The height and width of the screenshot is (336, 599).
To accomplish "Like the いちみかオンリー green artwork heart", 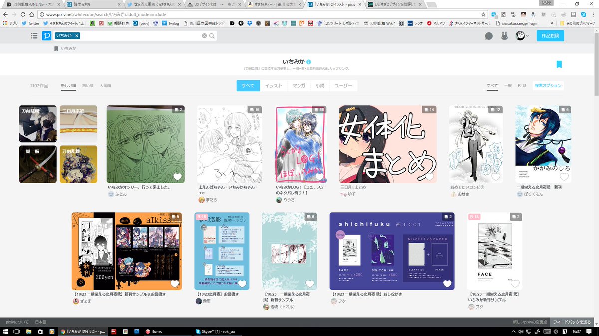I will tap(177, 177).
